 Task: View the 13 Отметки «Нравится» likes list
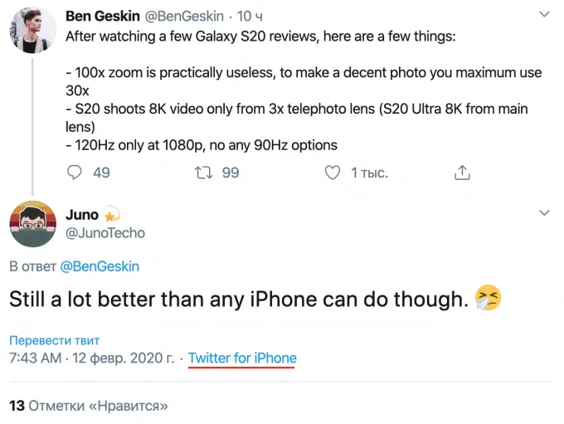89,406
